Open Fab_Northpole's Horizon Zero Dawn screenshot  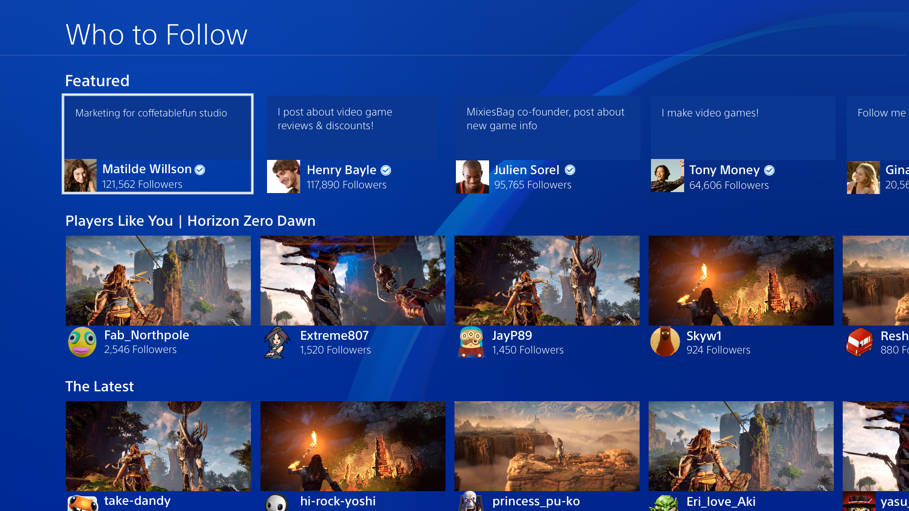coord(158,280)
